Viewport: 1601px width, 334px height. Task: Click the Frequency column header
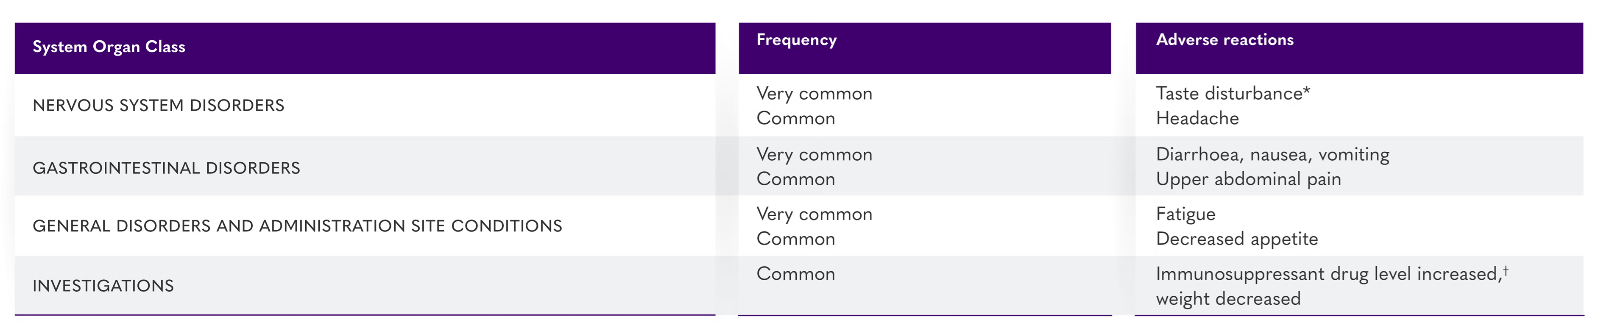[796, 40]
